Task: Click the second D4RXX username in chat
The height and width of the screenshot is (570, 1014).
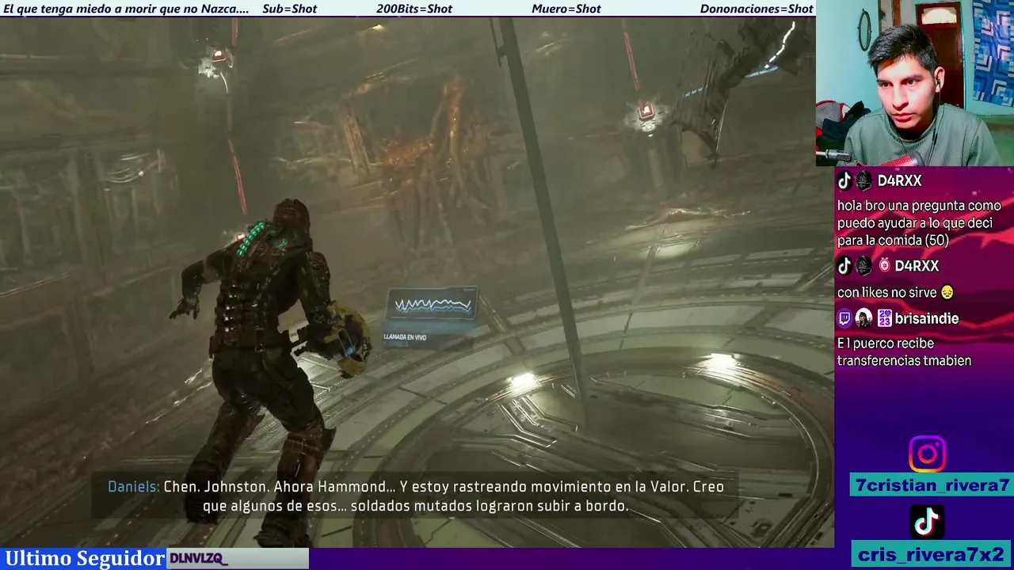Action: click(917, 266)
